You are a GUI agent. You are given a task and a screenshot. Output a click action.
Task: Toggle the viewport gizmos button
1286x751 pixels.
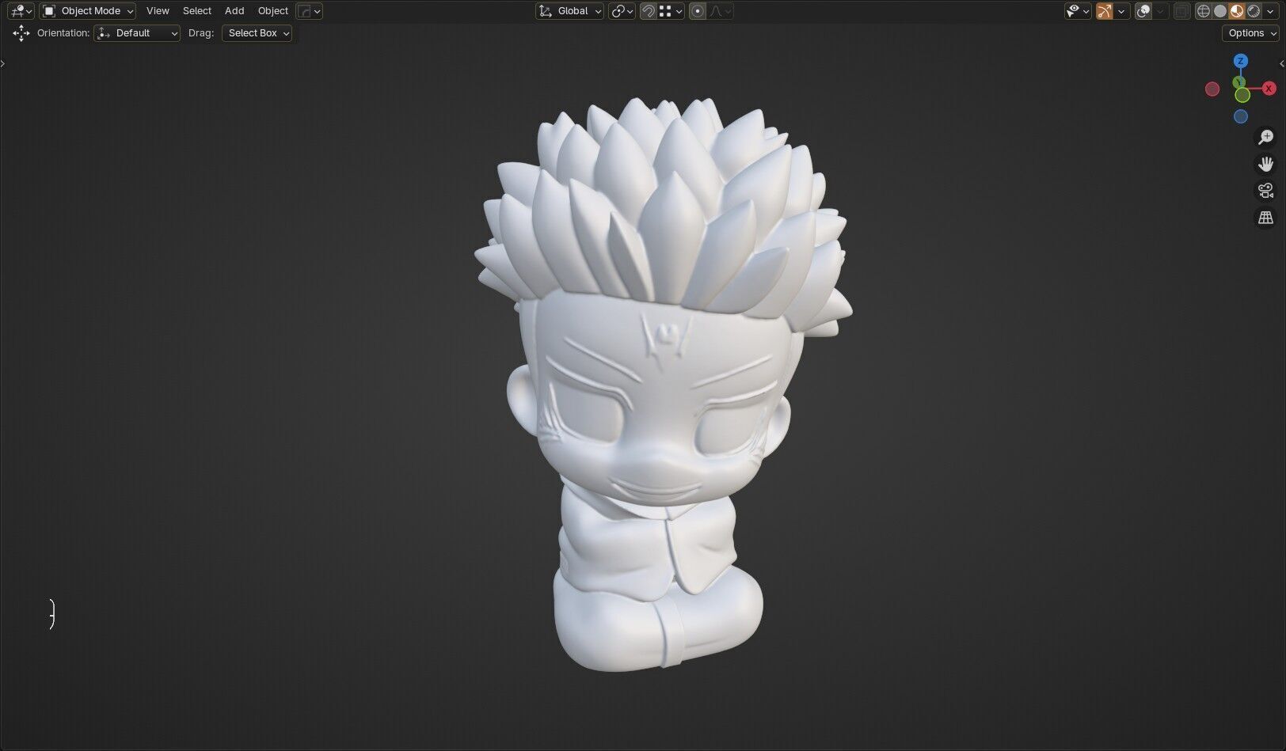click(1105, 11)
